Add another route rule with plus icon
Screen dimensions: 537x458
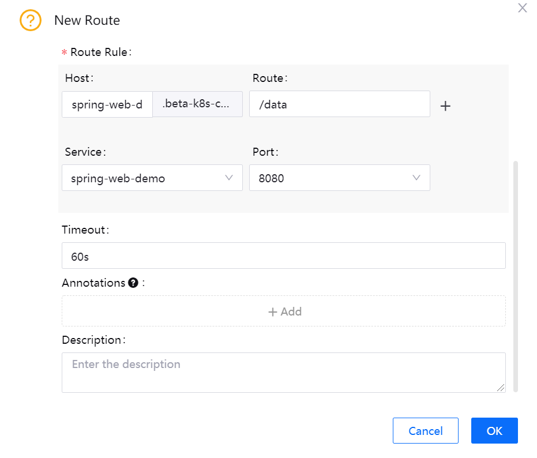coord(445,106)
